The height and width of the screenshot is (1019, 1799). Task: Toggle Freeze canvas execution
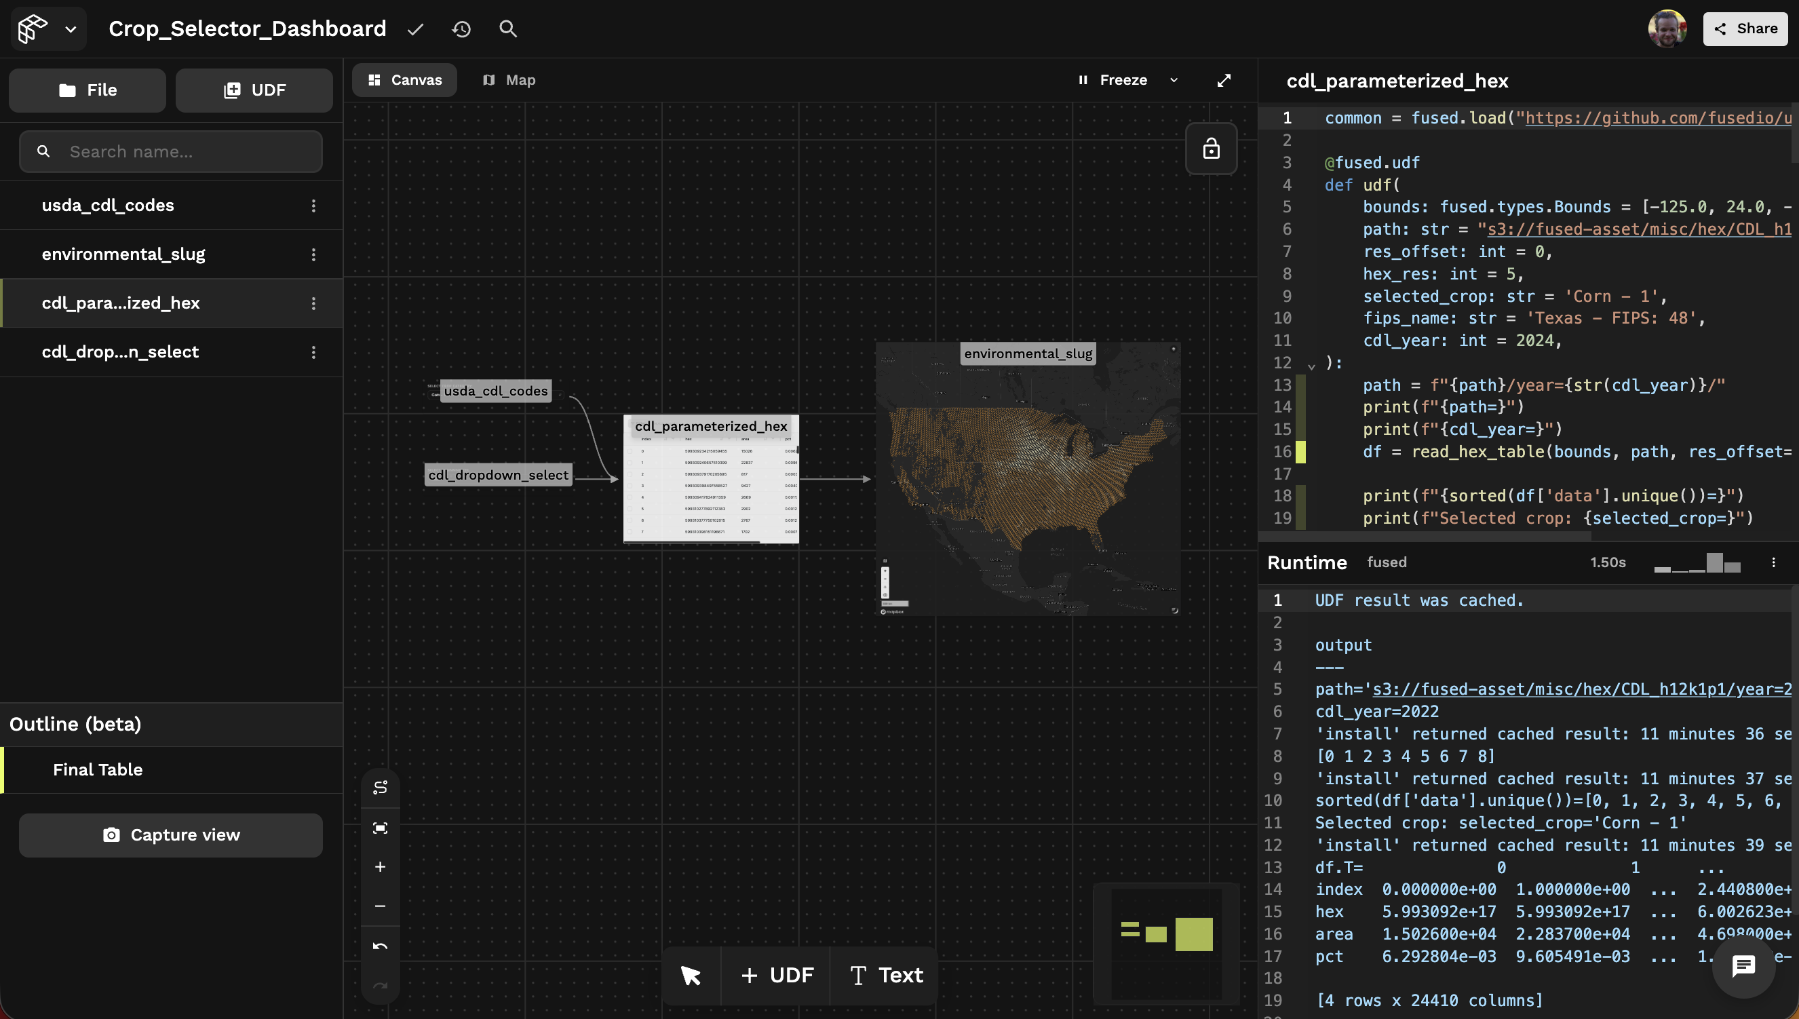[x=1113, y=81]
